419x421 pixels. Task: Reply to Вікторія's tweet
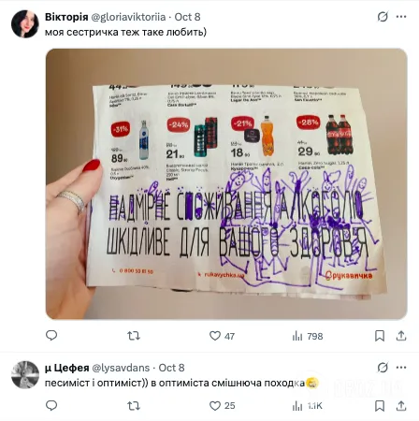coord(51,336)
